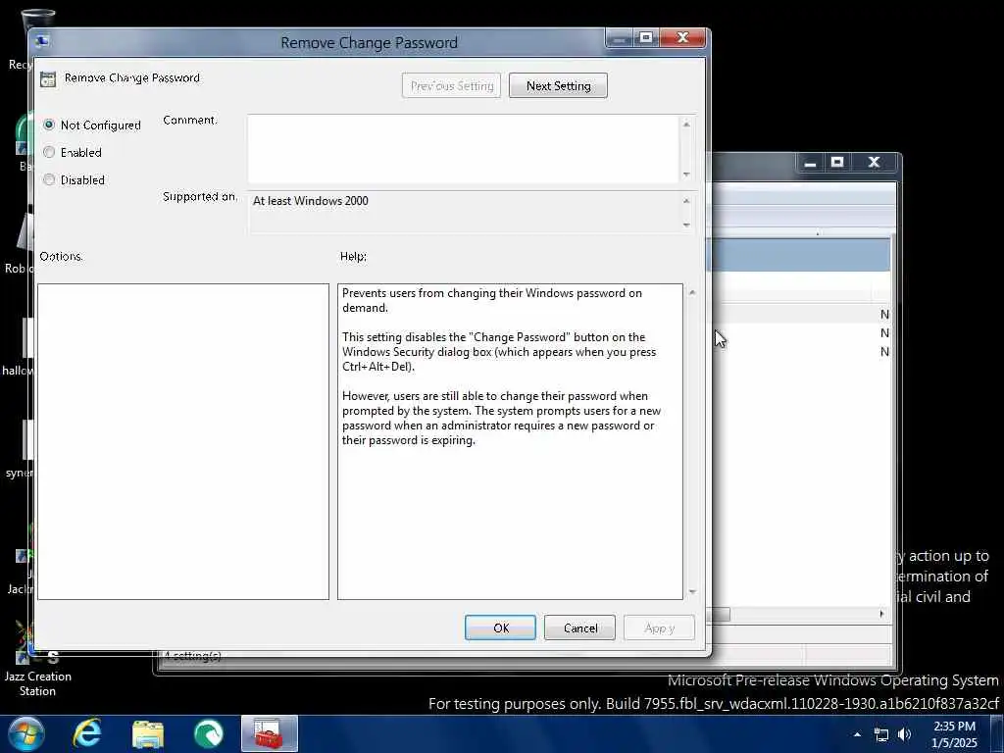The height and width of the screenshot is (753, 1004).
Task: Click the Supported on scroll up arrow
Action: [x=686, y=201]
